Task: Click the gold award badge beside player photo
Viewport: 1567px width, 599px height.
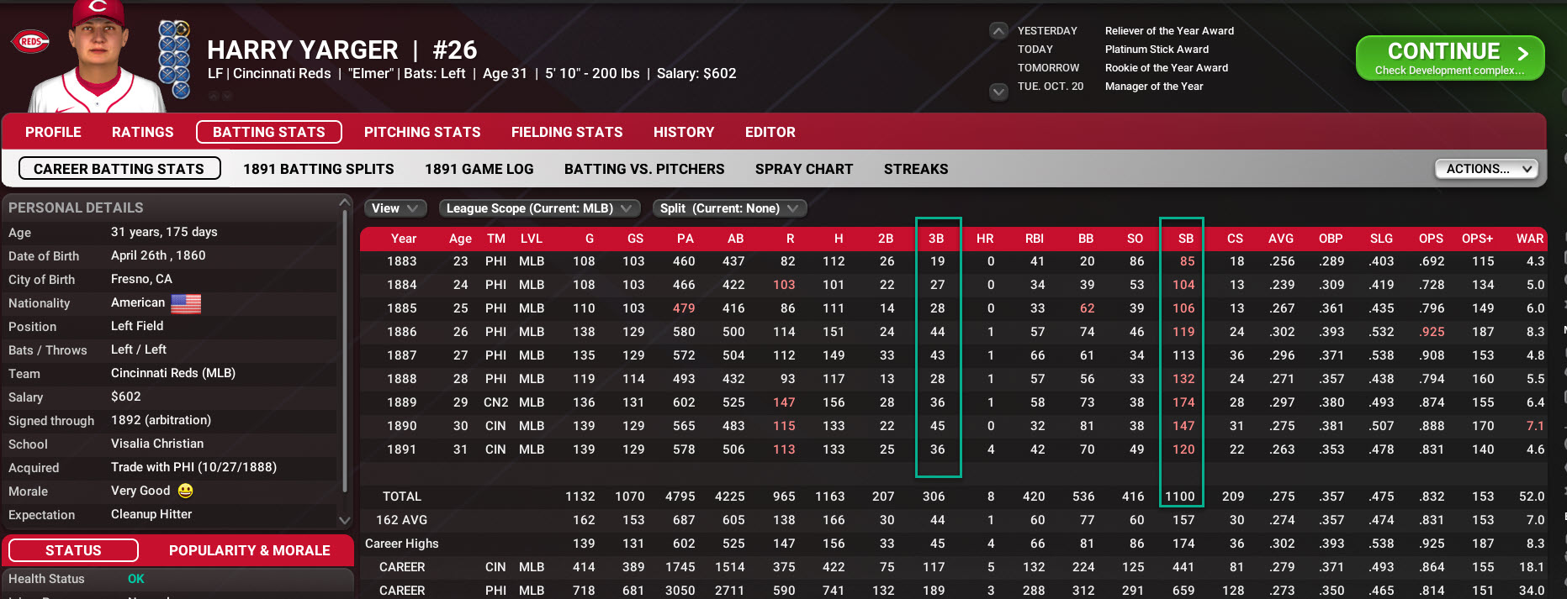Action: 182,29
